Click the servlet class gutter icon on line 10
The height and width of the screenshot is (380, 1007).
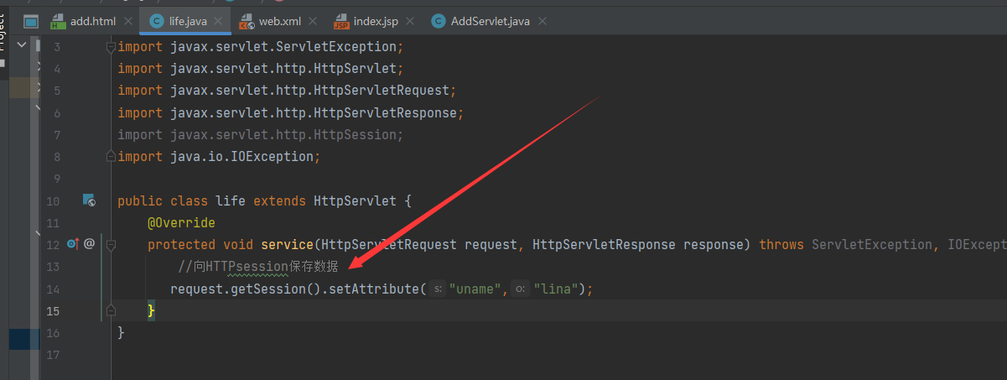click(x=88, y=200)
